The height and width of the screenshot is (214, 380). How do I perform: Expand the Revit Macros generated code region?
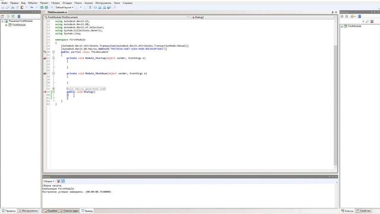[53, 89]
